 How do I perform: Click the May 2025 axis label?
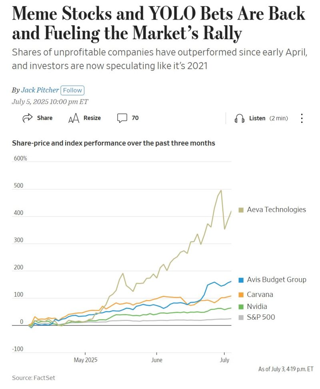click(86, 360)
